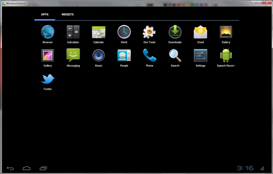This screenshot has width=273, height=174.
Task: Open the Downloads app
Action: coord(175,32)
